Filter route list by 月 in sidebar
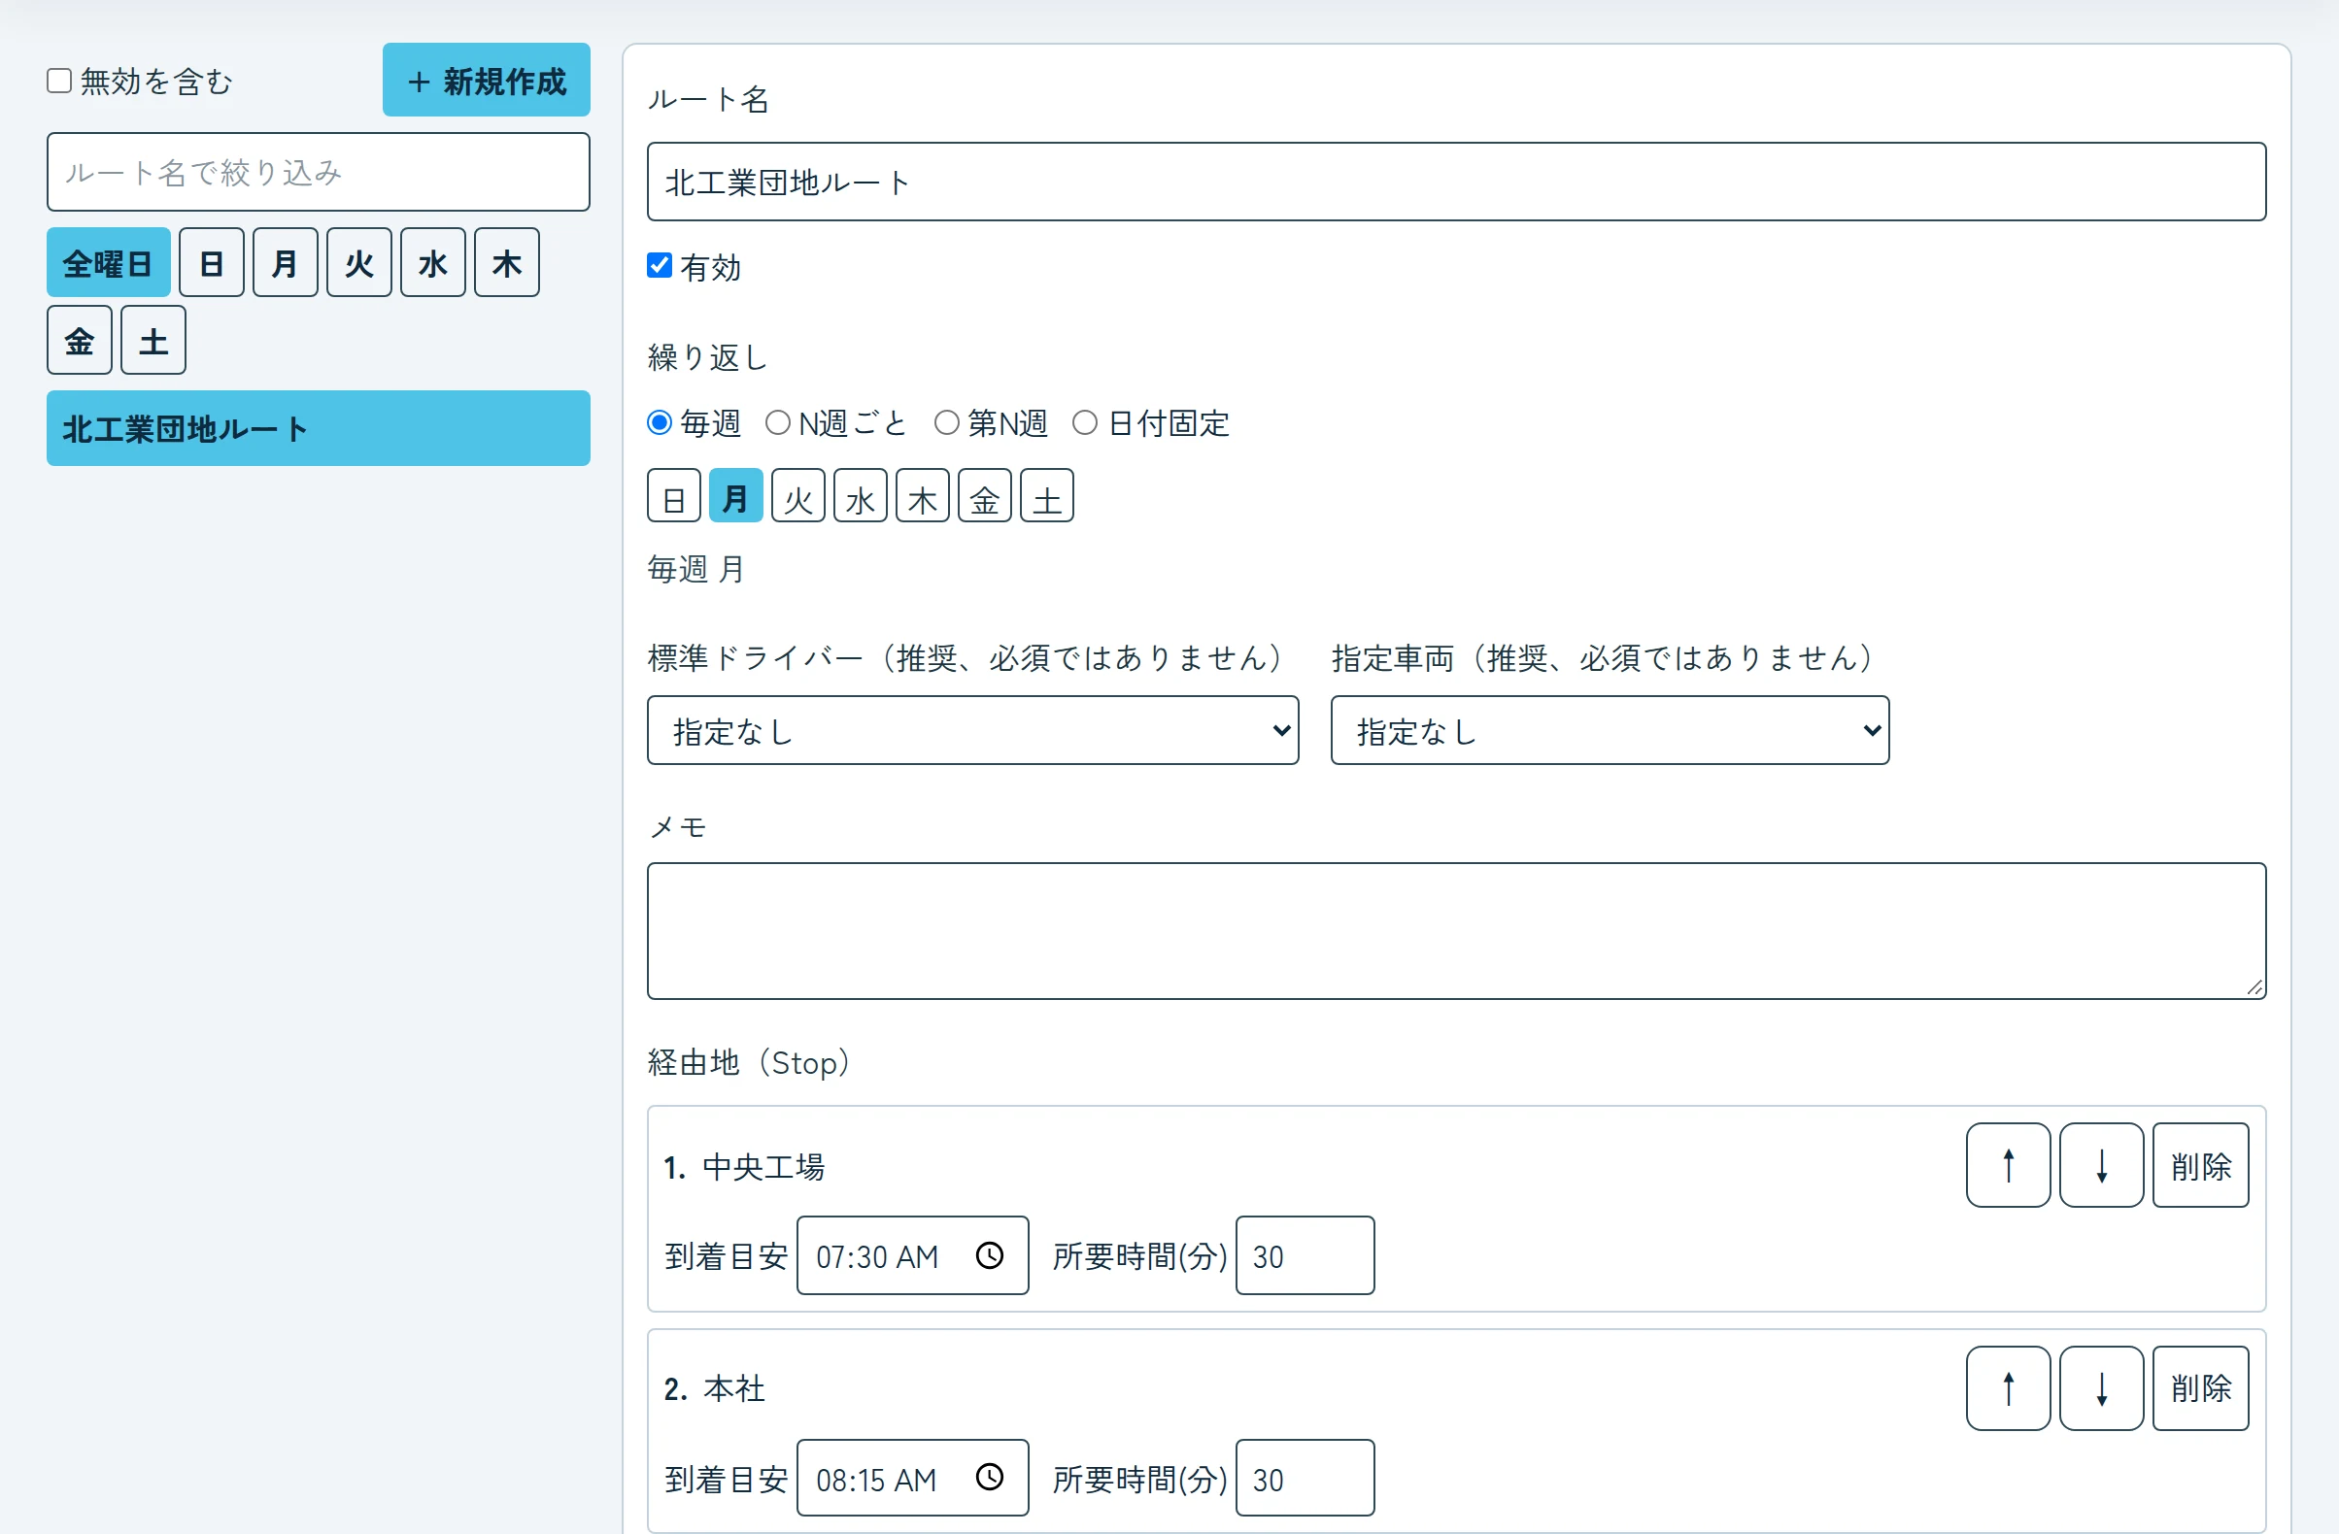 tap(285, 262)
